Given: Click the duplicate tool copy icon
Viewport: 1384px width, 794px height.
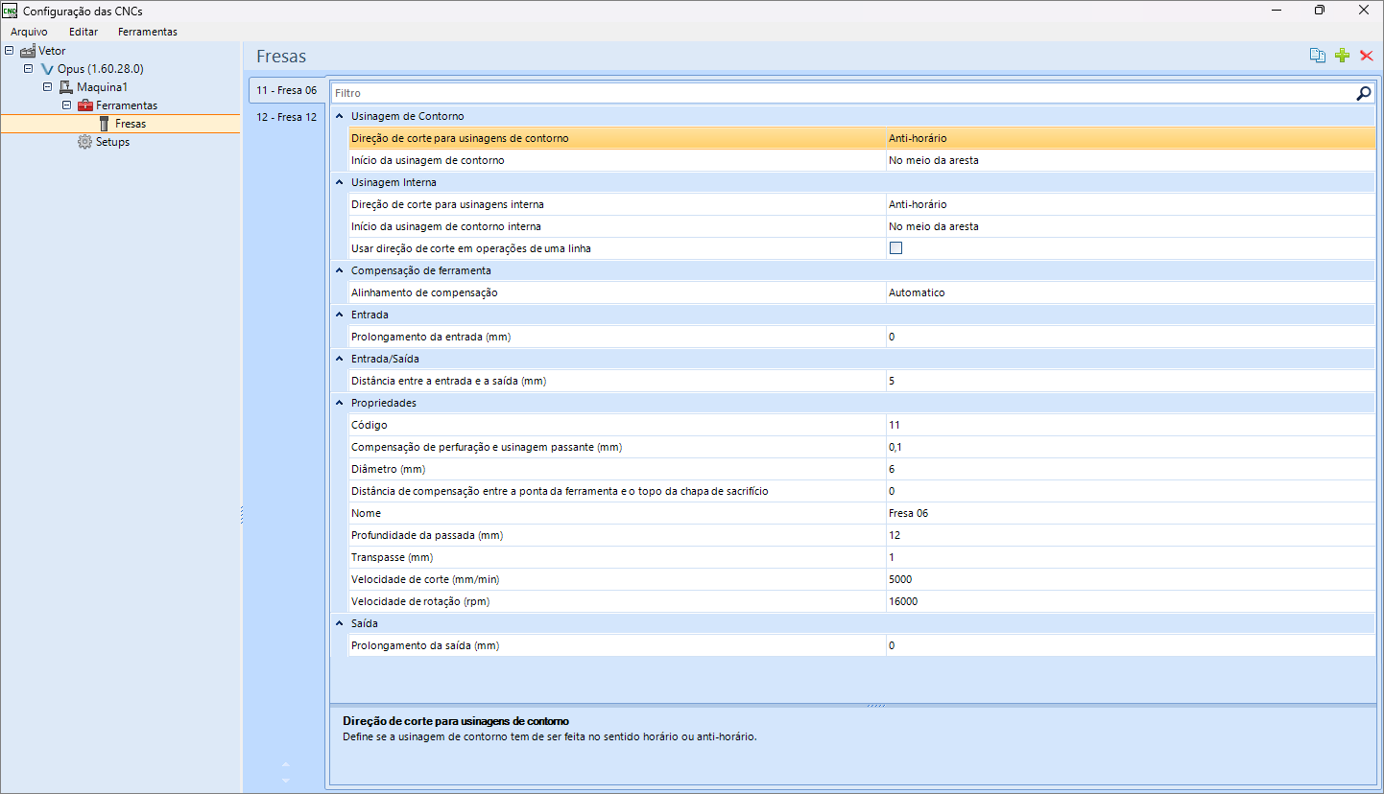Looking at the screenshot, I should [1318, 56].
